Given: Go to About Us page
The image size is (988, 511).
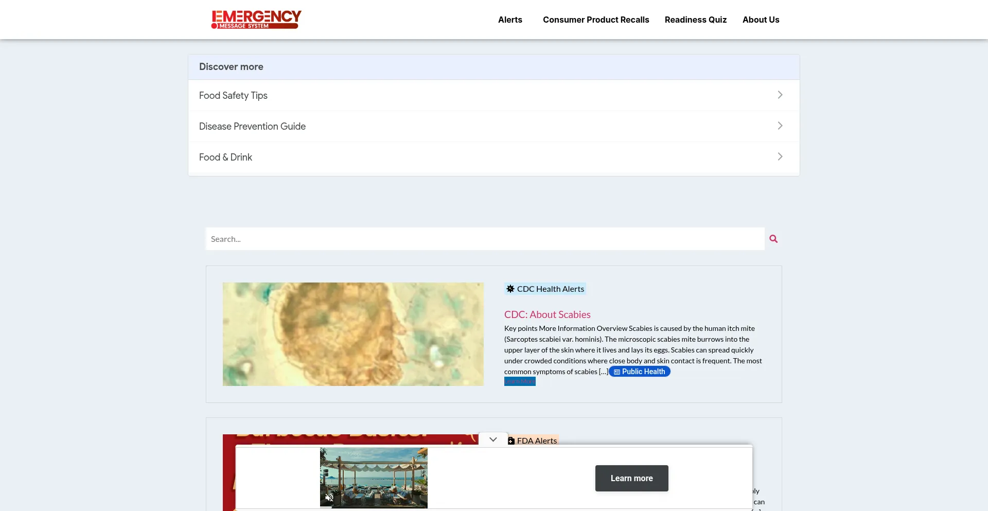Looking at the screenshot, I should pos(761,20).
